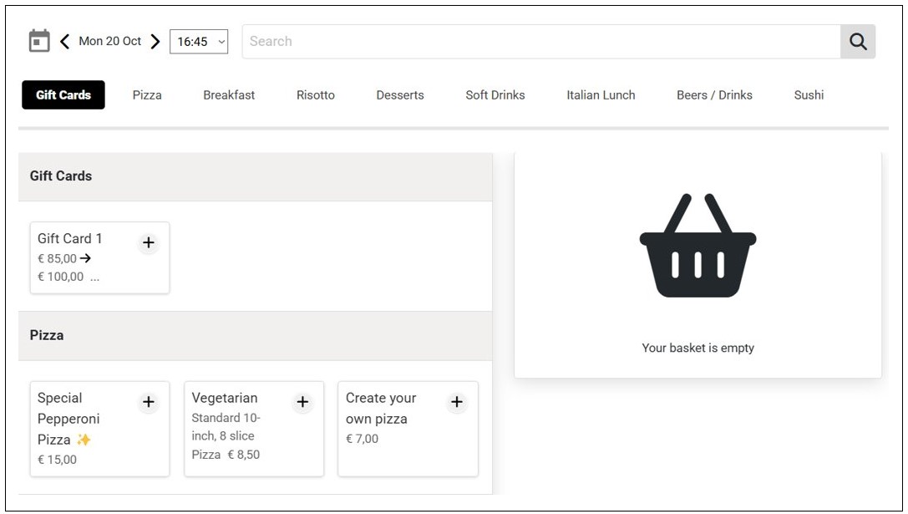Jump to the Desserts category
Screen dimensions: 908x514
[x=400, y=95]
